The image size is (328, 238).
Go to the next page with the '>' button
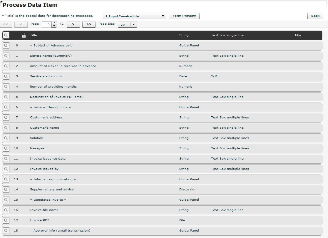73,24
